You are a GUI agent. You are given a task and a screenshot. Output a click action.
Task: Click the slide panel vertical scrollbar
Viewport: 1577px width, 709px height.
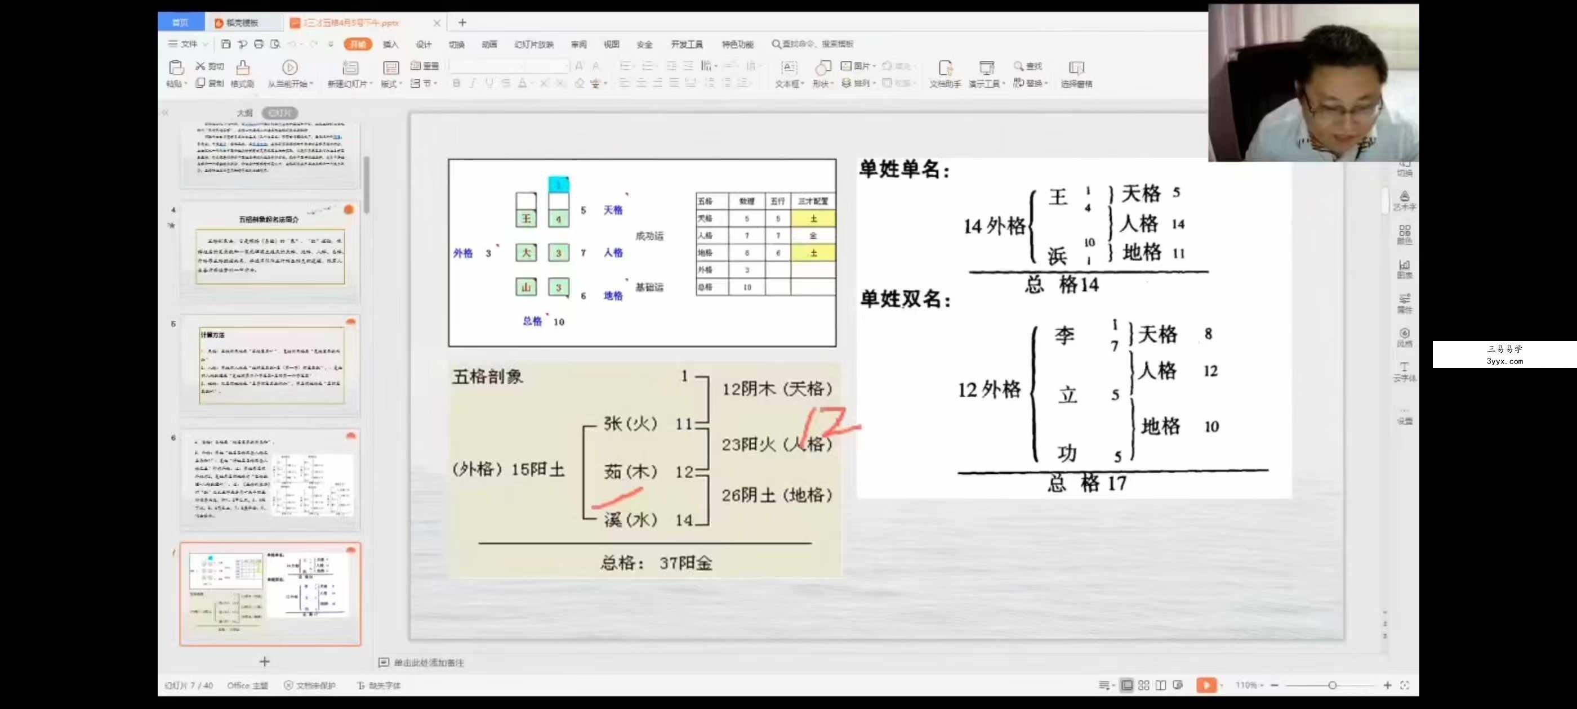coord(367,185)
